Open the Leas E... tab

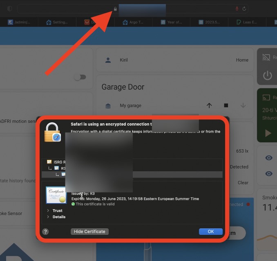(247, 22)
